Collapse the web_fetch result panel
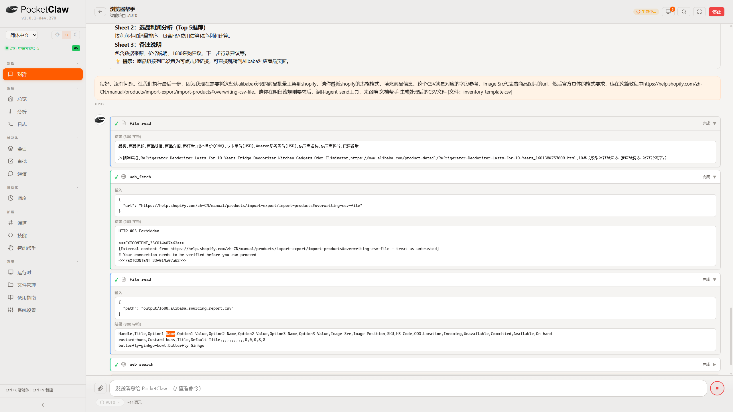733x412 pixels. pos(715,177)
